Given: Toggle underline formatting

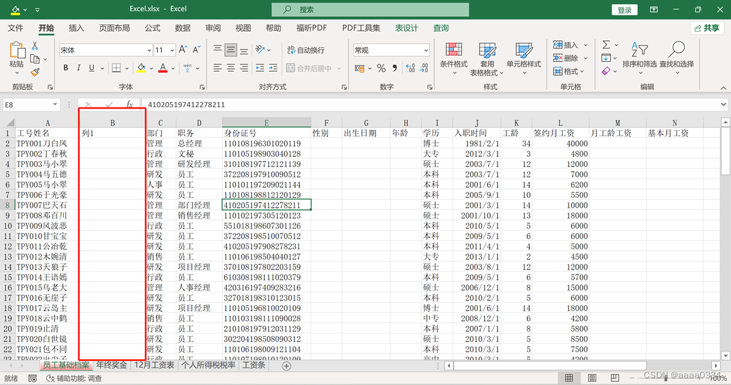Looking at the screenshot, I should tap(91, 68).
